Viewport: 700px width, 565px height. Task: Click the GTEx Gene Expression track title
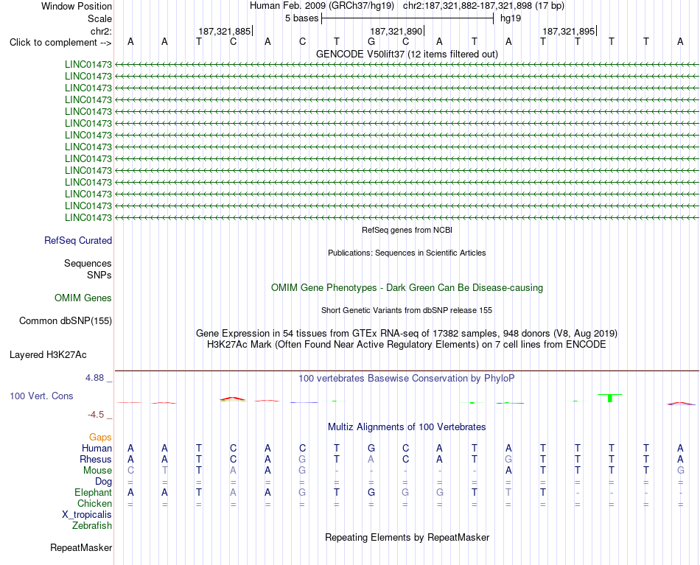point(407,334)
